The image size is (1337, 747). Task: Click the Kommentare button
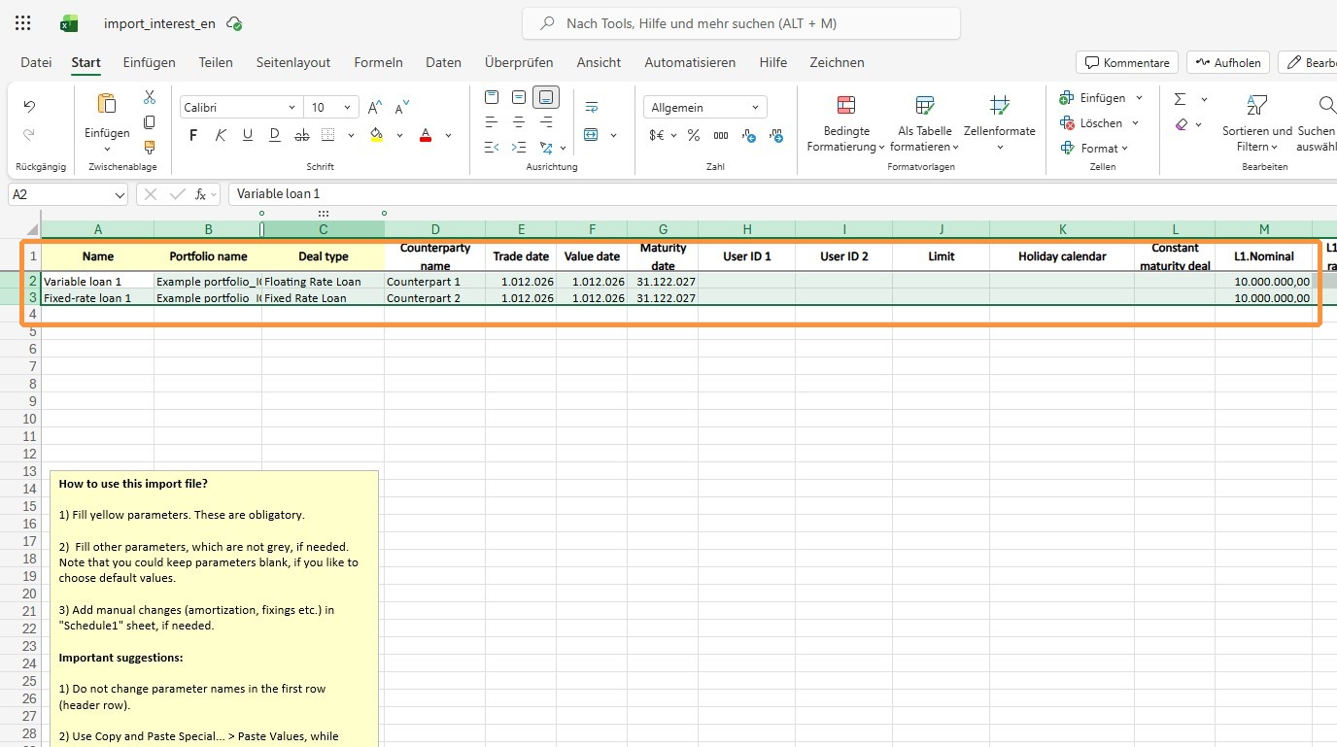pos(1127,62)
